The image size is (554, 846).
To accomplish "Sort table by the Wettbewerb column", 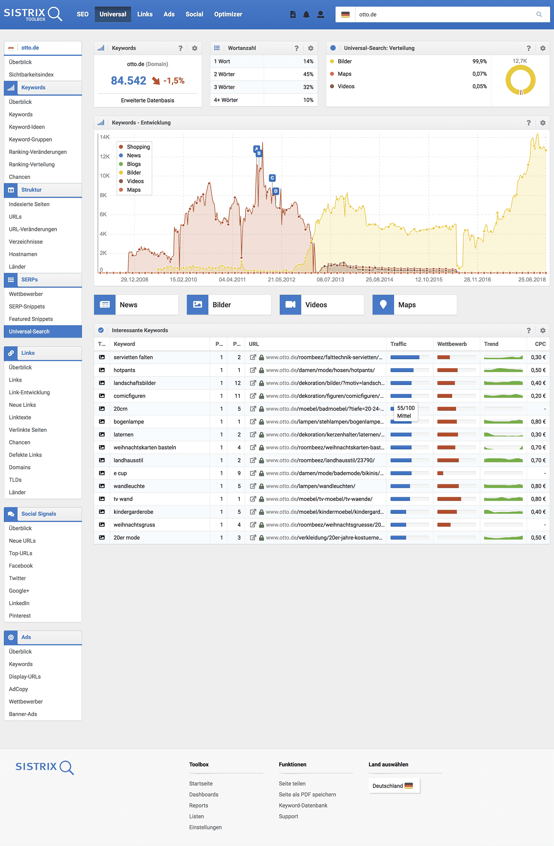I will [452, 344].
